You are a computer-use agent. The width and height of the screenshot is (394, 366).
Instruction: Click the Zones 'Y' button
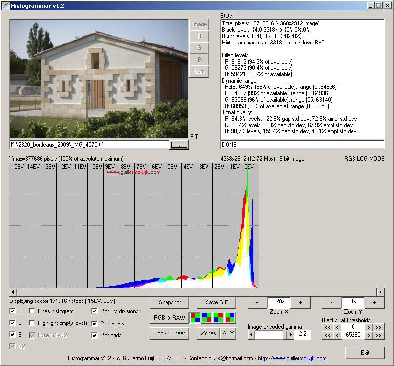click(232, 333)
